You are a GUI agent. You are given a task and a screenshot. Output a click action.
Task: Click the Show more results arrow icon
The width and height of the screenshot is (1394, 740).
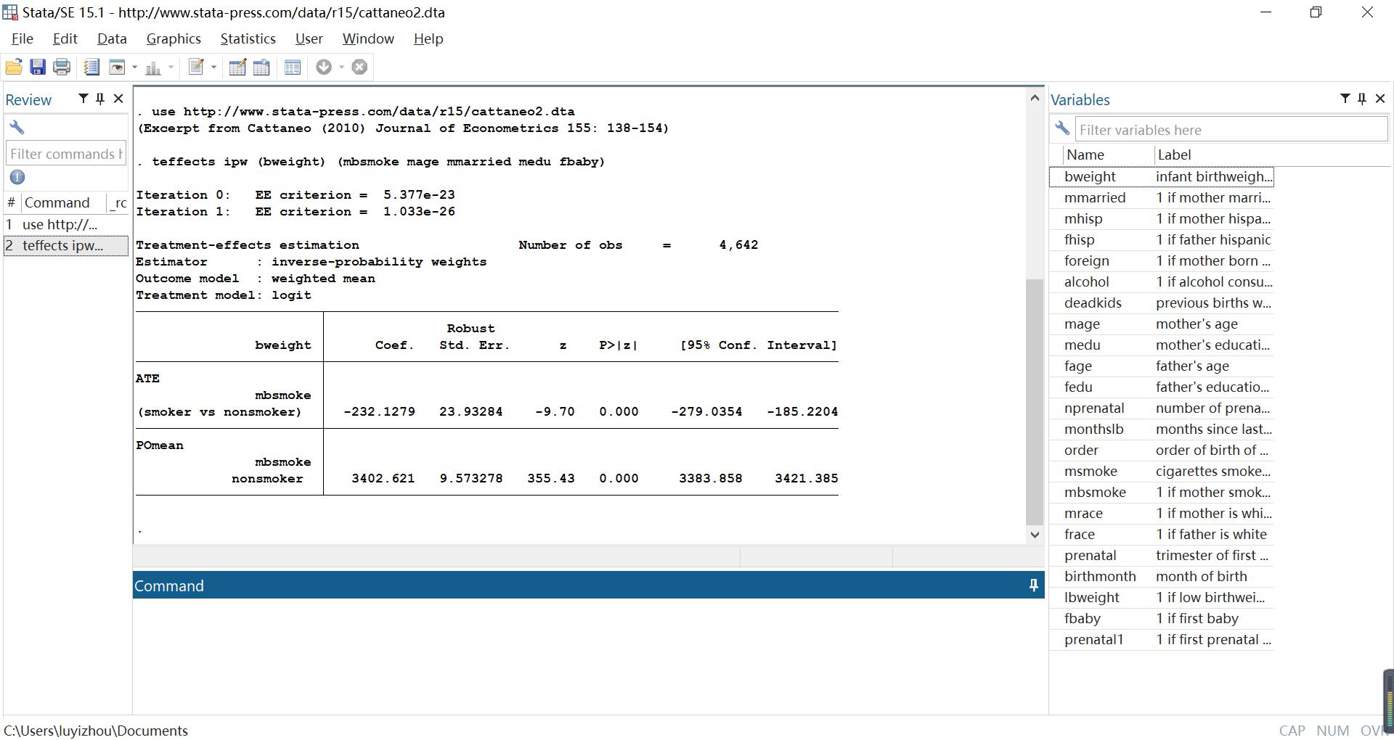324,67
